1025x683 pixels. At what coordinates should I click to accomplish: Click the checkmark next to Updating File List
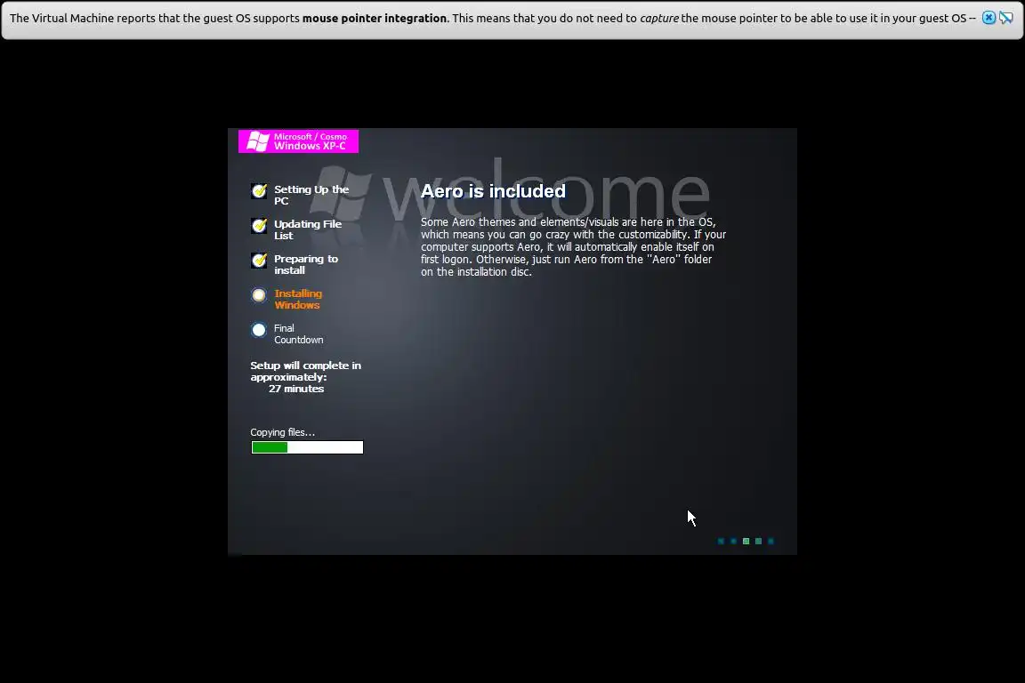tap(259, 226)
